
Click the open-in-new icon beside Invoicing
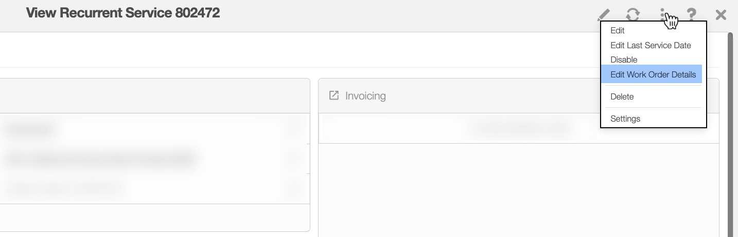[334, 95]
